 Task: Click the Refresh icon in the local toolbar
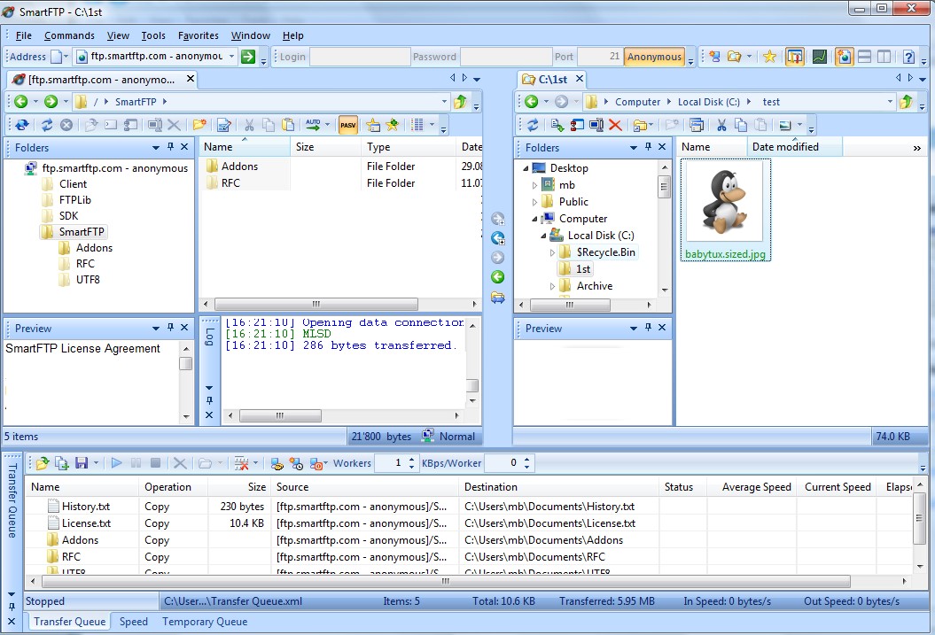click(533, 125)
